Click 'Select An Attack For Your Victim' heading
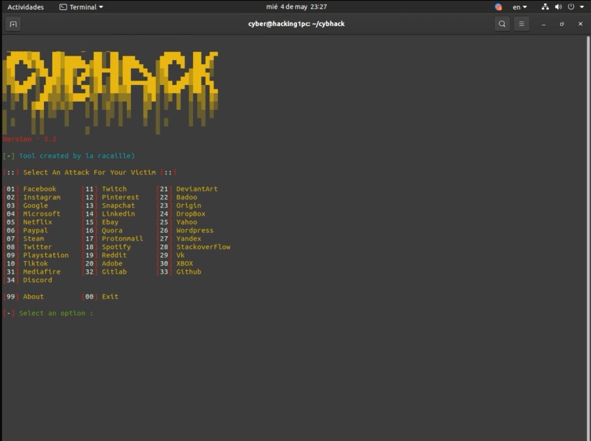 (89, 172)
